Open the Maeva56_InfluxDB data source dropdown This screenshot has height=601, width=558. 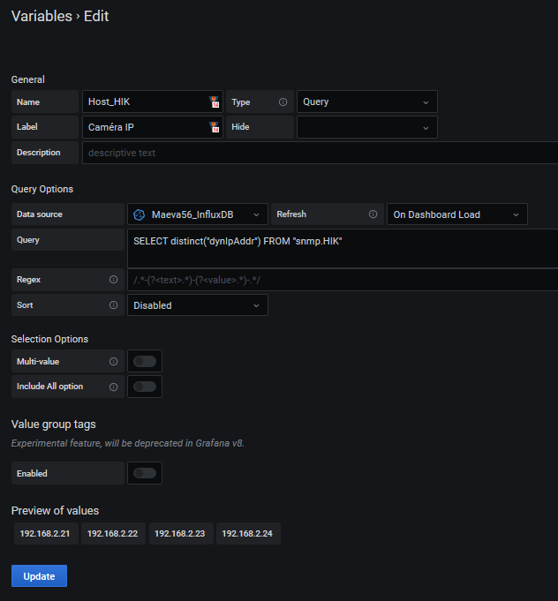tap(198, 214)
